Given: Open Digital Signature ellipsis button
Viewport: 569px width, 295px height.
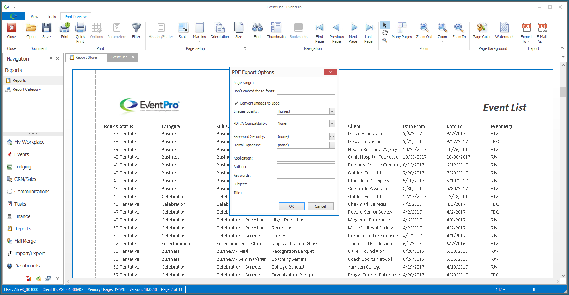Looking at the screenshot, I should 332,145.
